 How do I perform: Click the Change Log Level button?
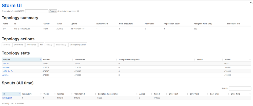tap(78, 45)
